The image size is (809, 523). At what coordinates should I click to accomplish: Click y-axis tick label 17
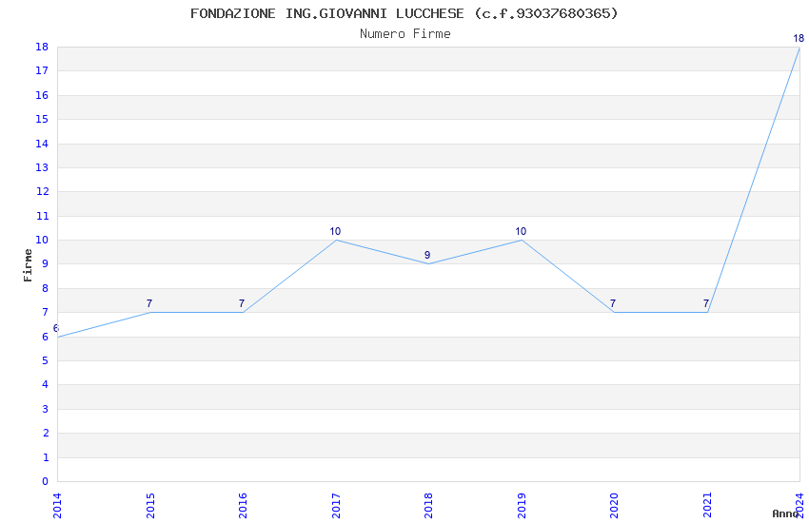click(42, 70)
